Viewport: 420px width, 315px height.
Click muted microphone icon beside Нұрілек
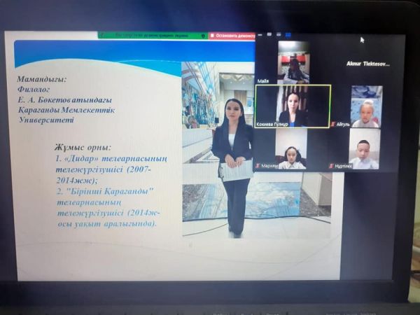(332, 166)
